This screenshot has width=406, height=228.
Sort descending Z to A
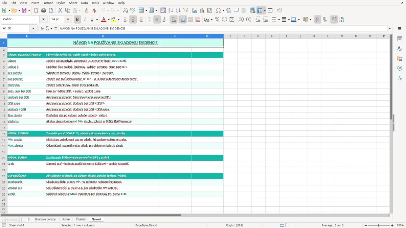(178, 10)
